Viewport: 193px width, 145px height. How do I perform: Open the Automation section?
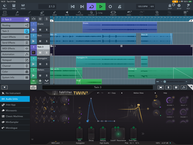click(15, 54)
